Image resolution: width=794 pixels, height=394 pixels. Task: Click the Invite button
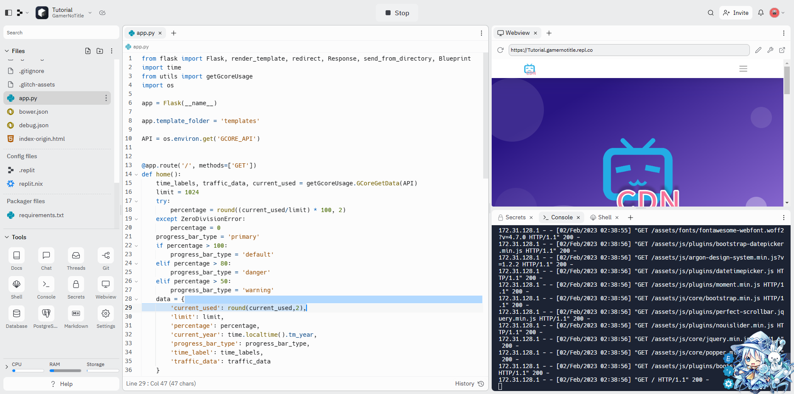tap(736, 13)
